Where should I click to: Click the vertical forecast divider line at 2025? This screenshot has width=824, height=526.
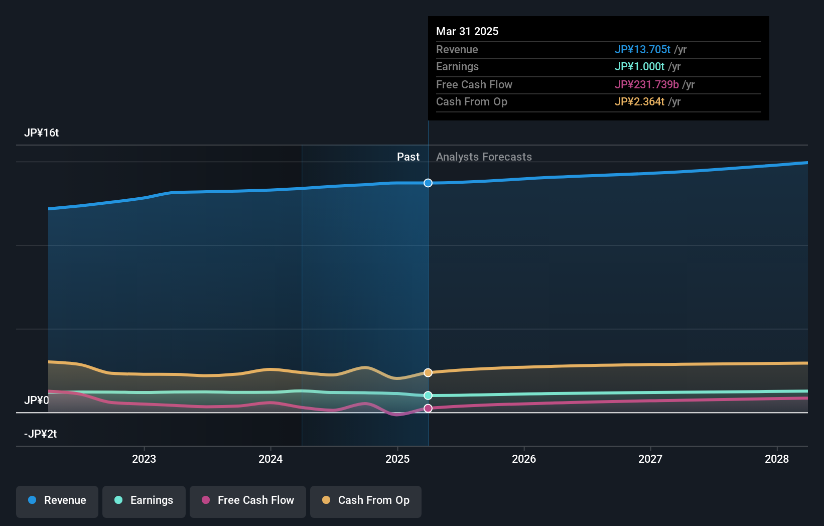tap(428, 281)
